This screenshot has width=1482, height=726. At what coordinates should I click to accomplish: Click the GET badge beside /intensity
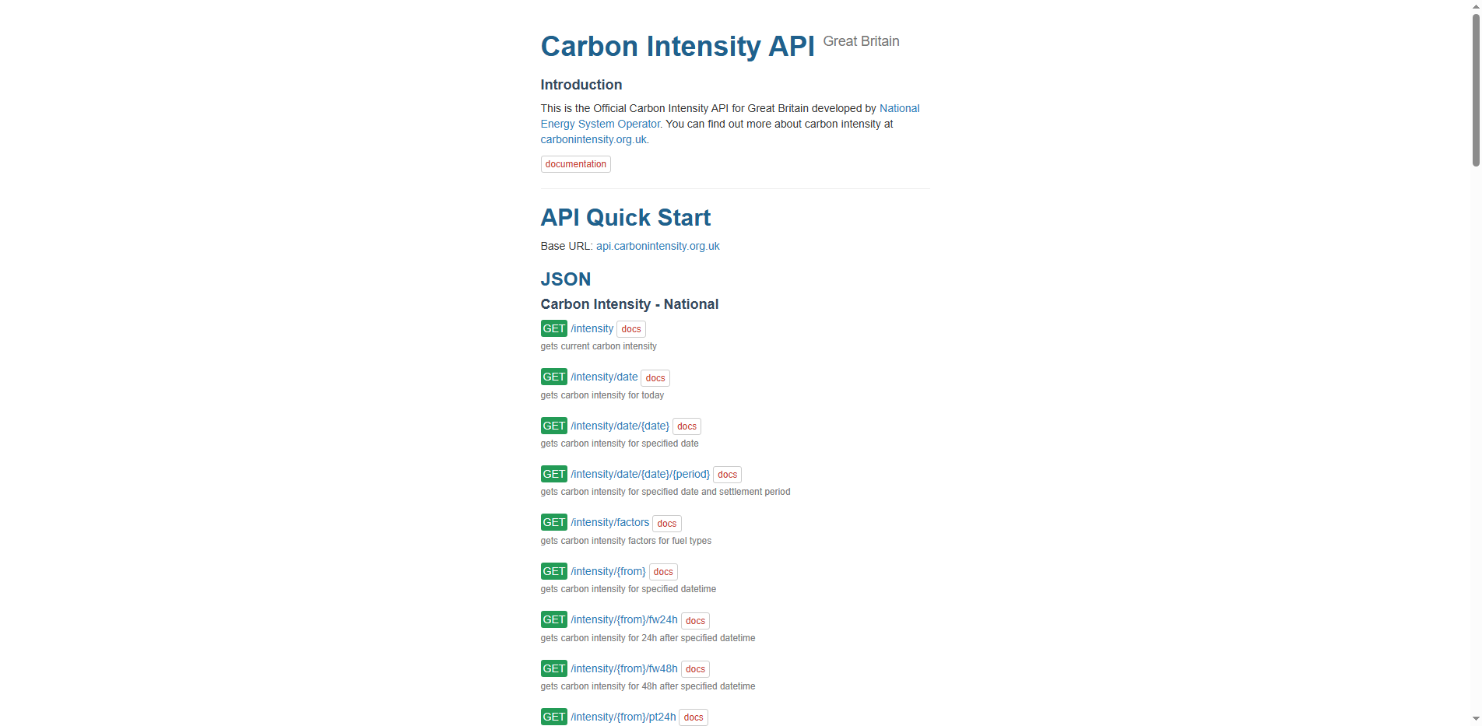pos(553,328)
